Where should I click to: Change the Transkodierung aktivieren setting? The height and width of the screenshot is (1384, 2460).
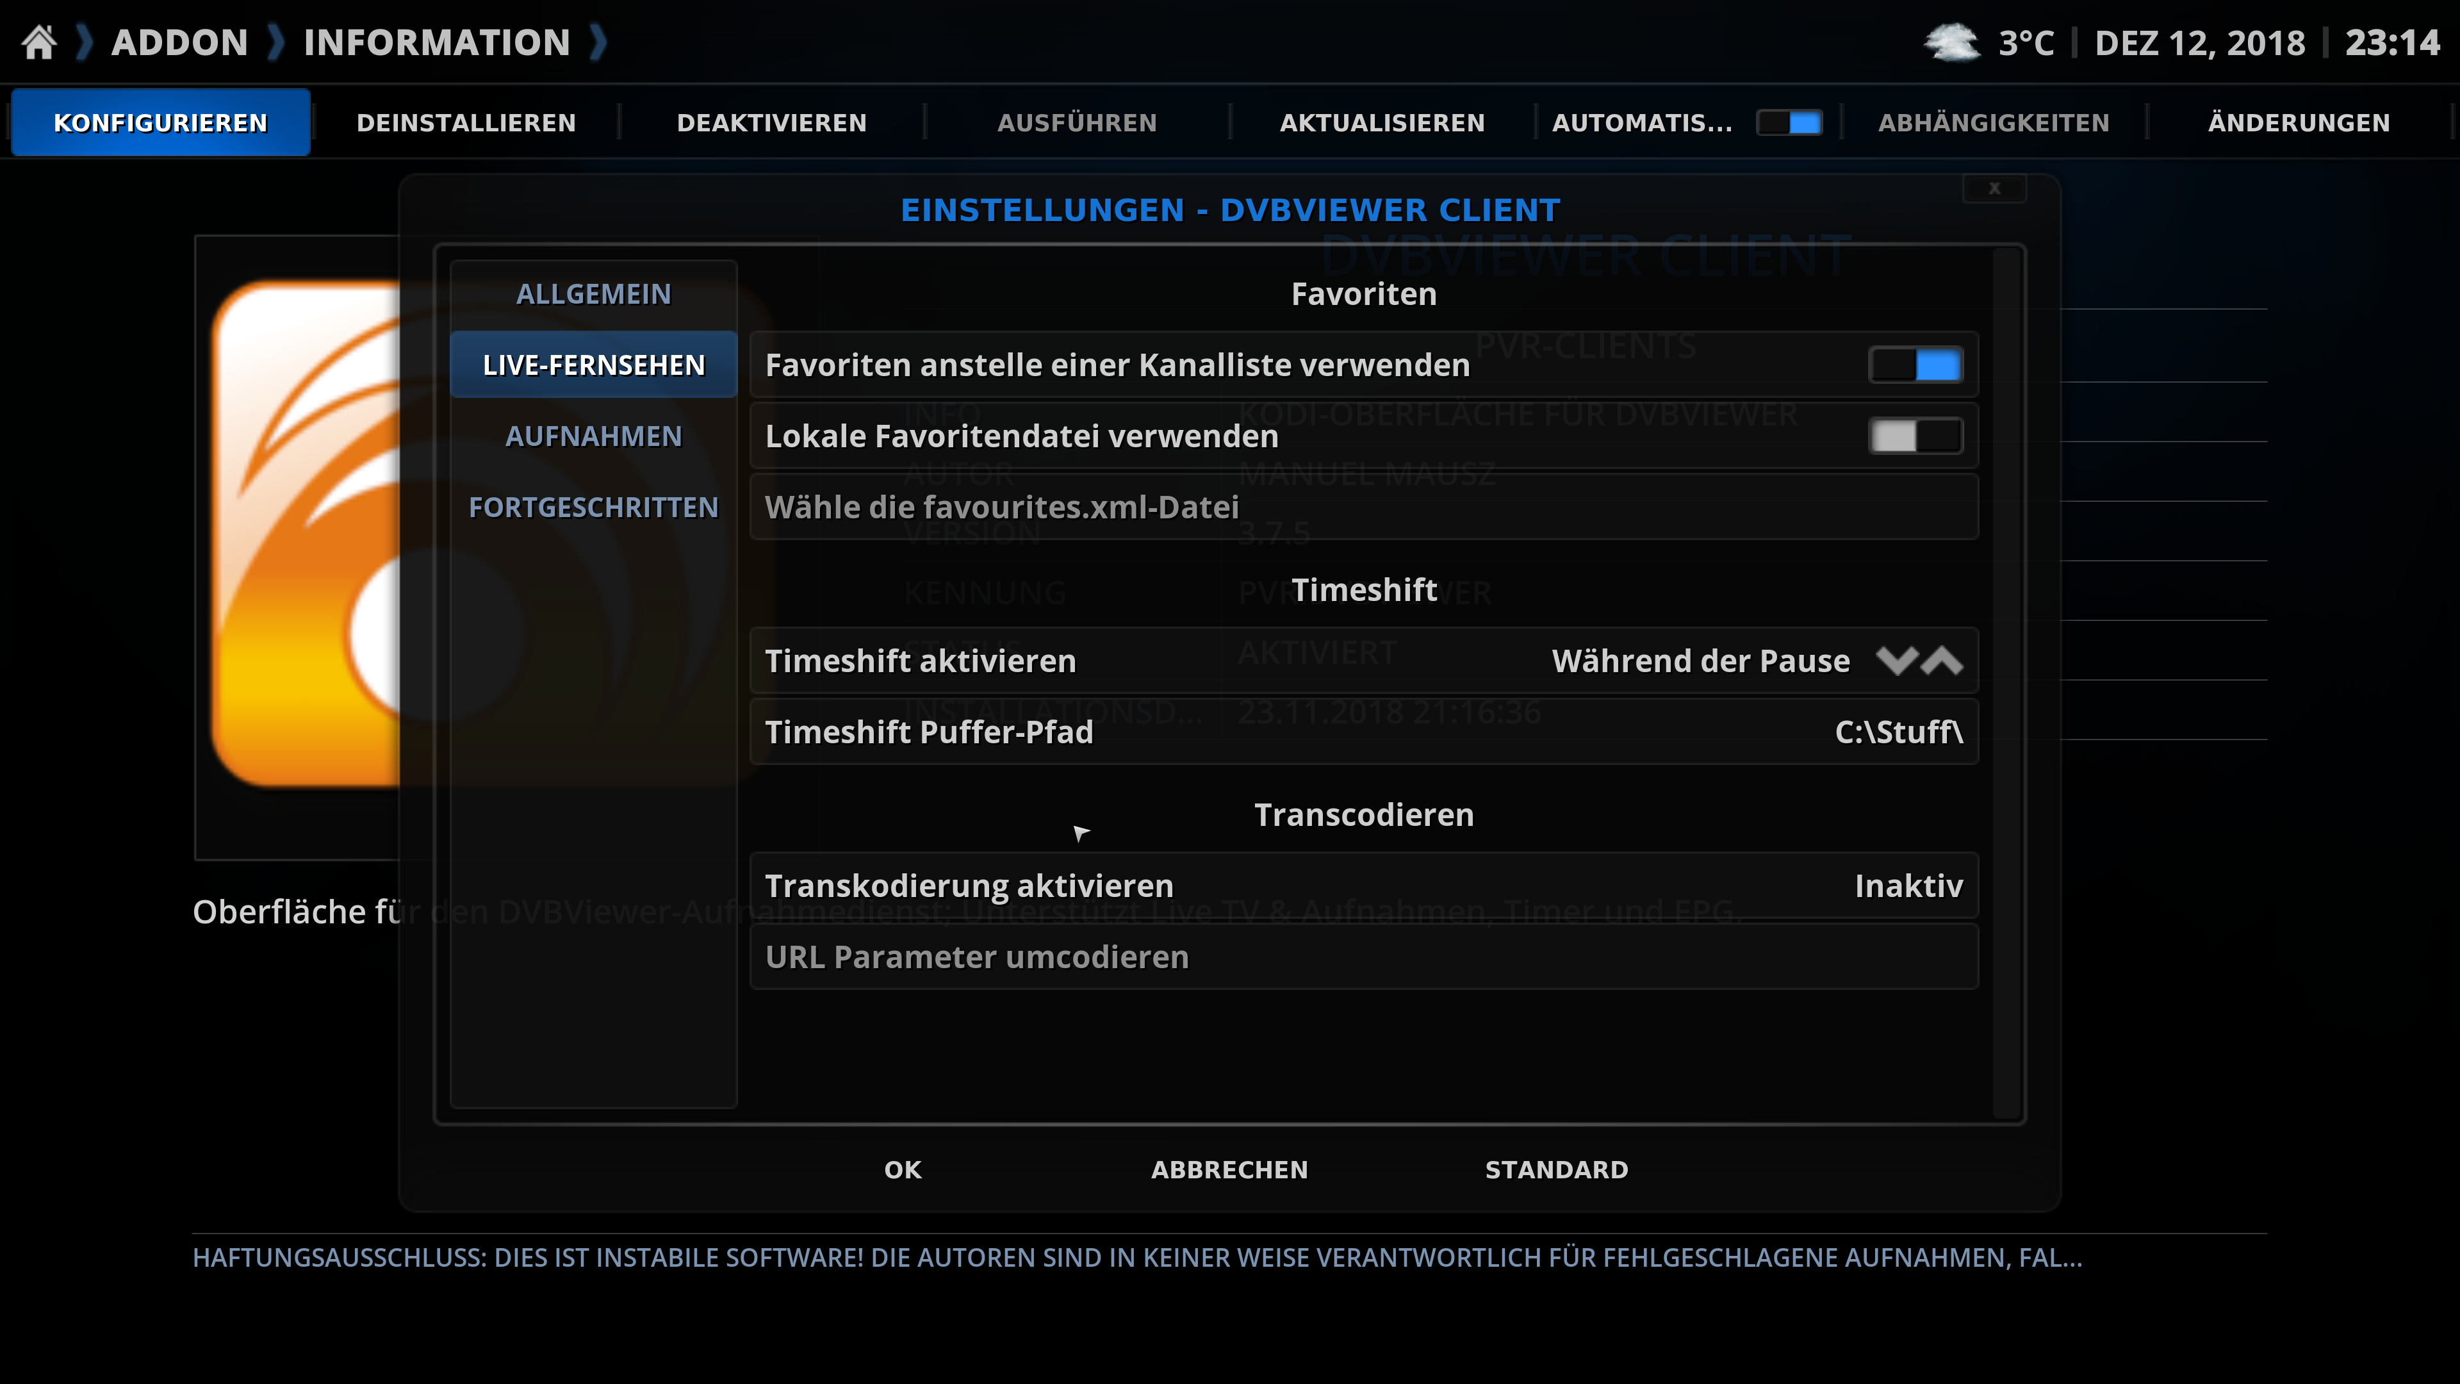click(1364, 886)
